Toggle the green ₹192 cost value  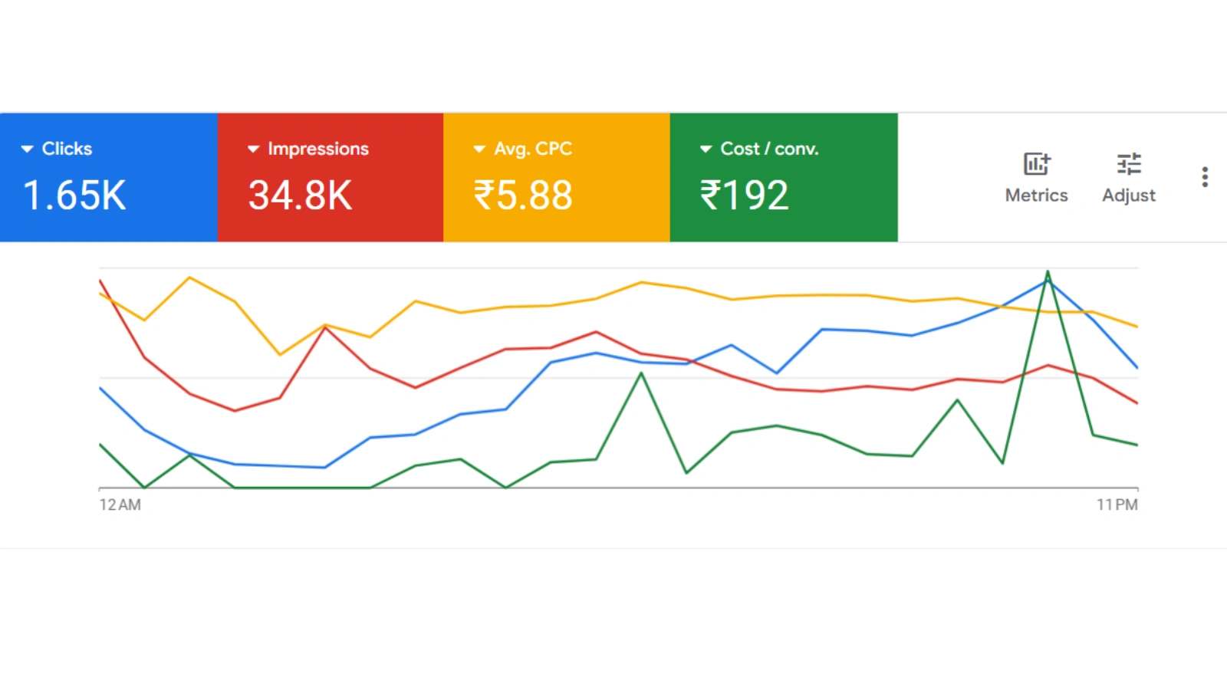pos(744,195)
